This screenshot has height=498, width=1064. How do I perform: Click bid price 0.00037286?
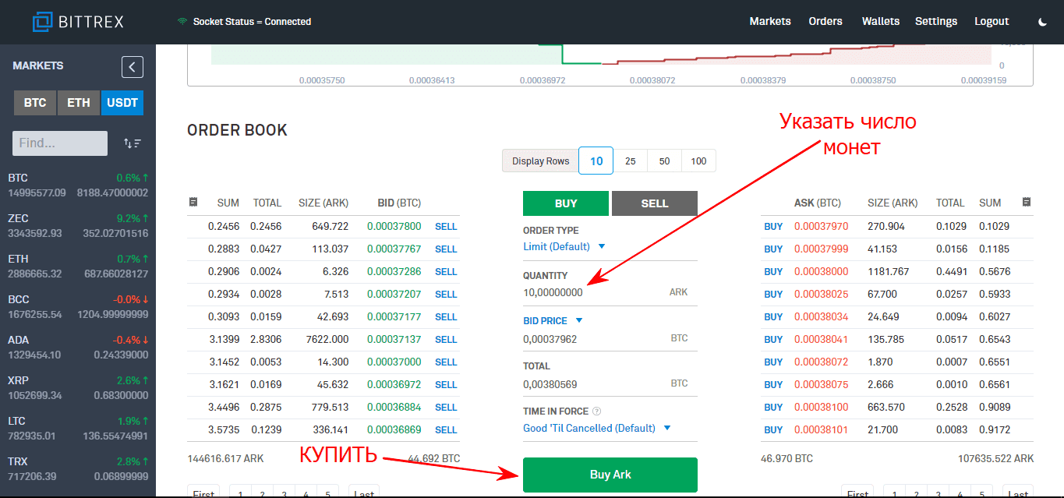394,272
